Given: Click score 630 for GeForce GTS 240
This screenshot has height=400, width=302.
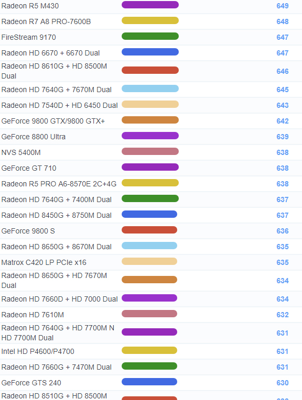Looking at the screenshot, I should coord(283,383).
